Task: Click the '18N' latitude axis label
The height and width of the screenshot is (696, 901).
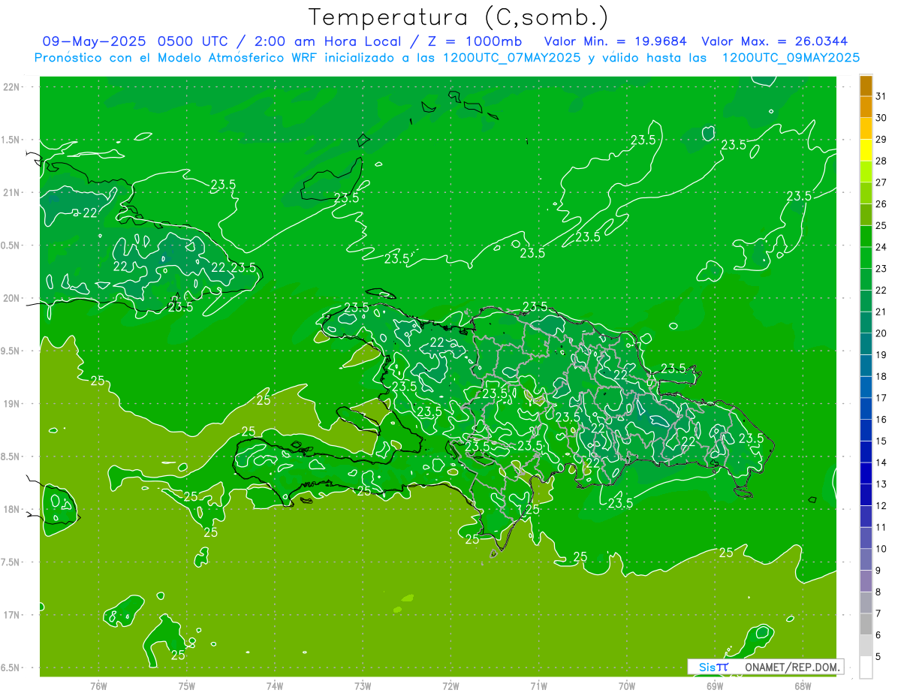Action: click(x=12, y=509)
